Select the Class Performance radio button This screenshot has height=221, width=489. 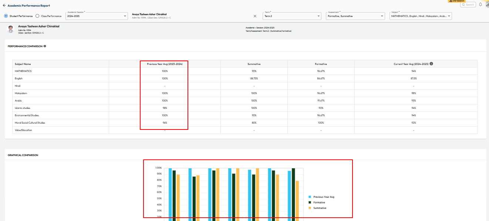click(37, 16)
